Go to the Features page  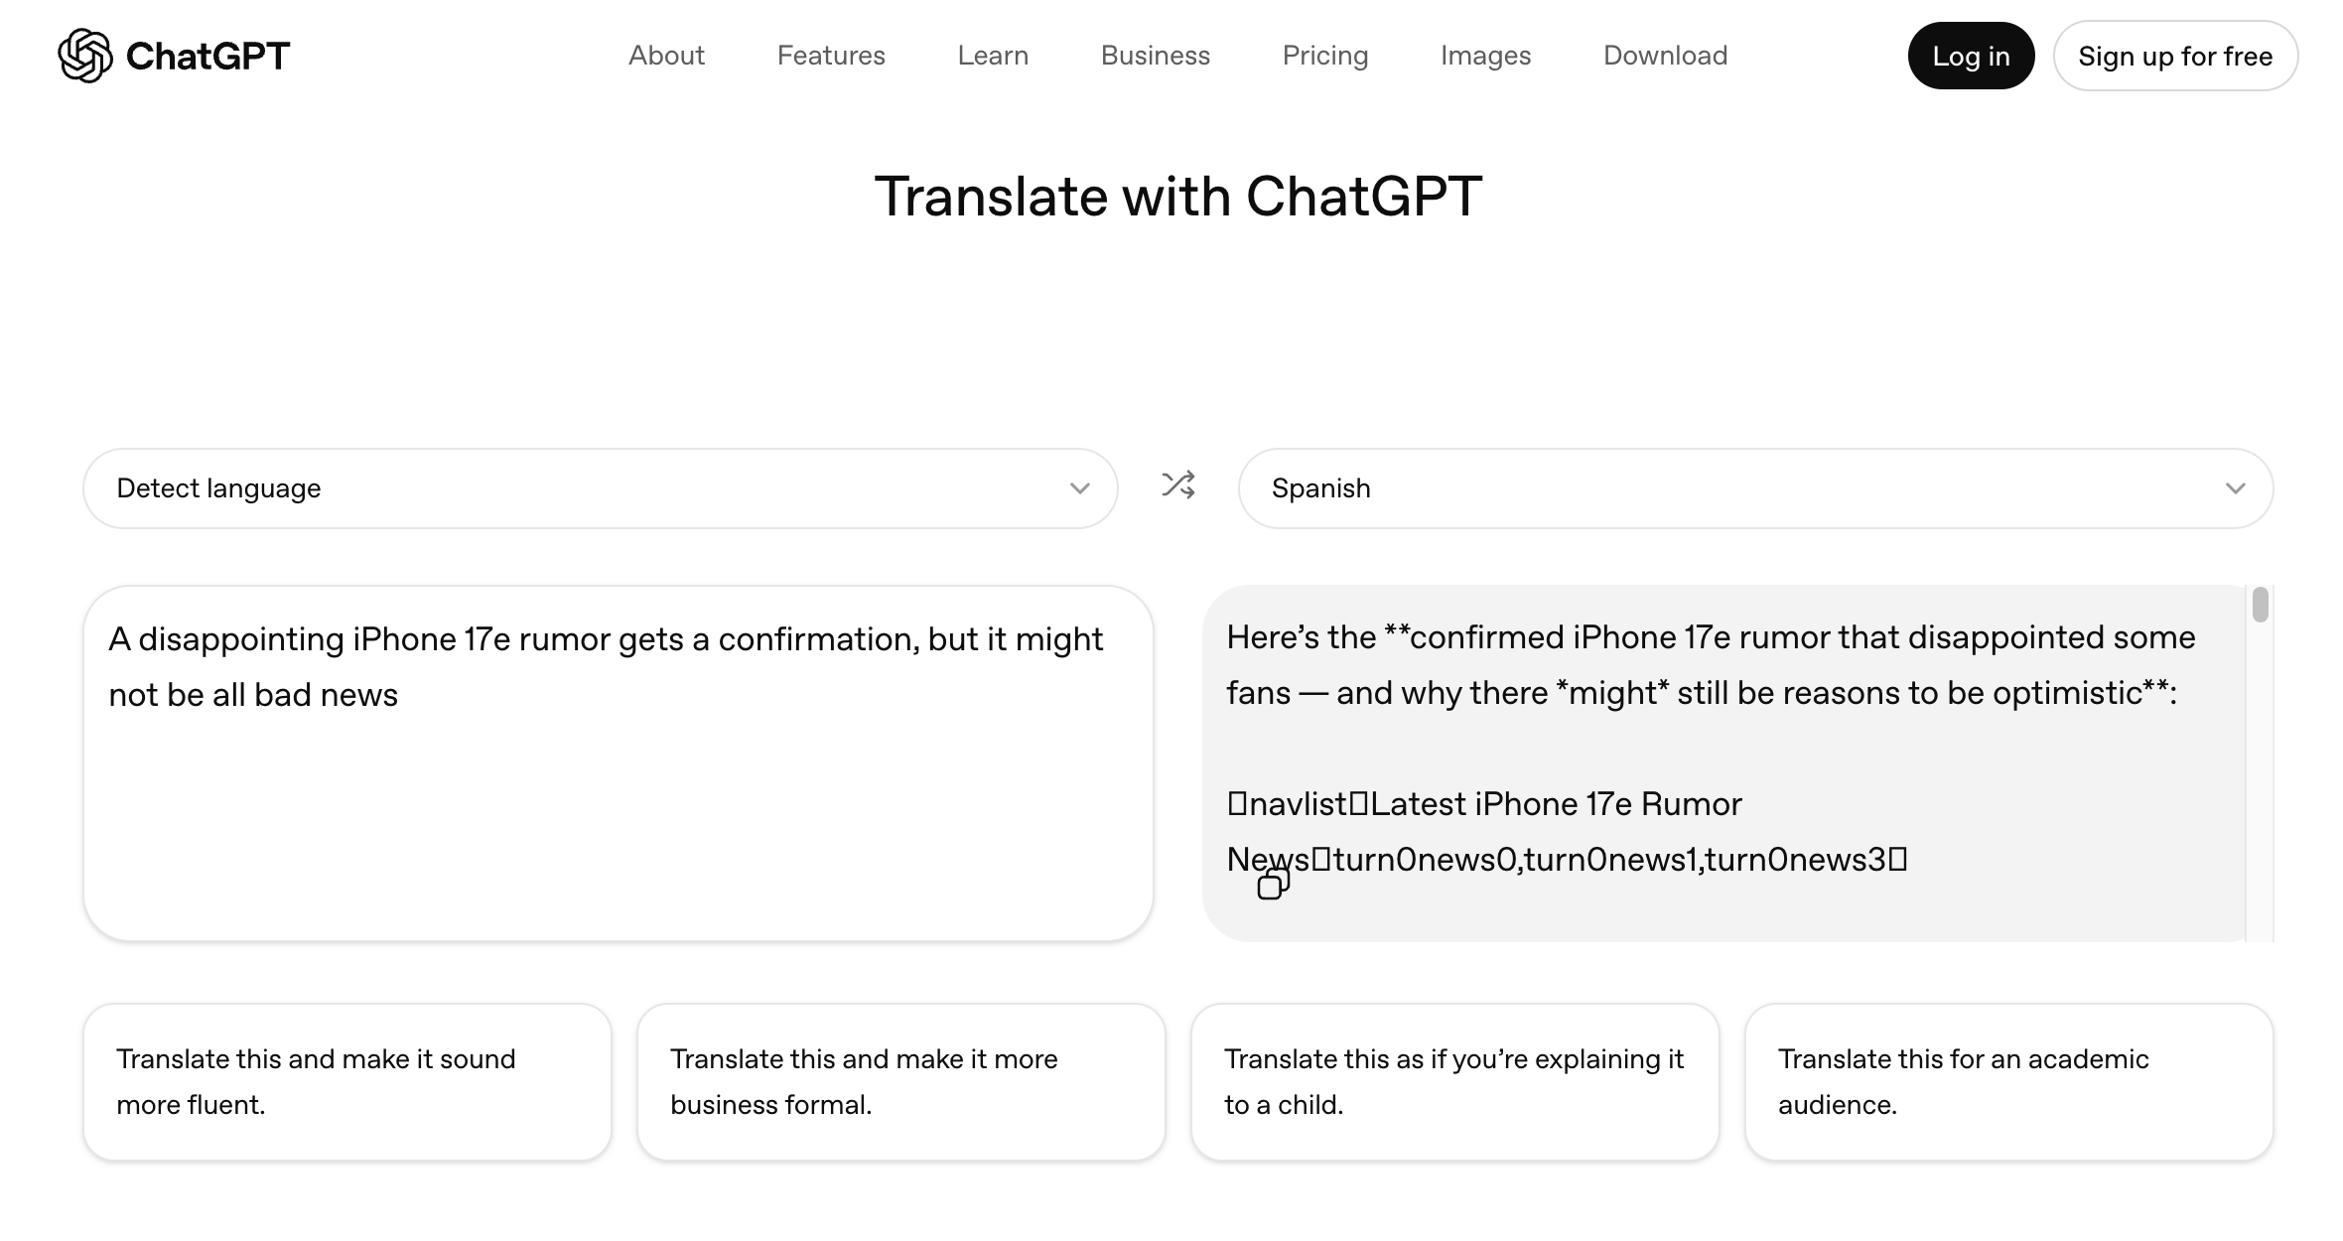pos(831,56)
